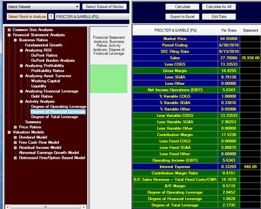Click the question mark help button
Image resolution: width=261 pixels, height=209 pixels.
(x=51, y=17)
